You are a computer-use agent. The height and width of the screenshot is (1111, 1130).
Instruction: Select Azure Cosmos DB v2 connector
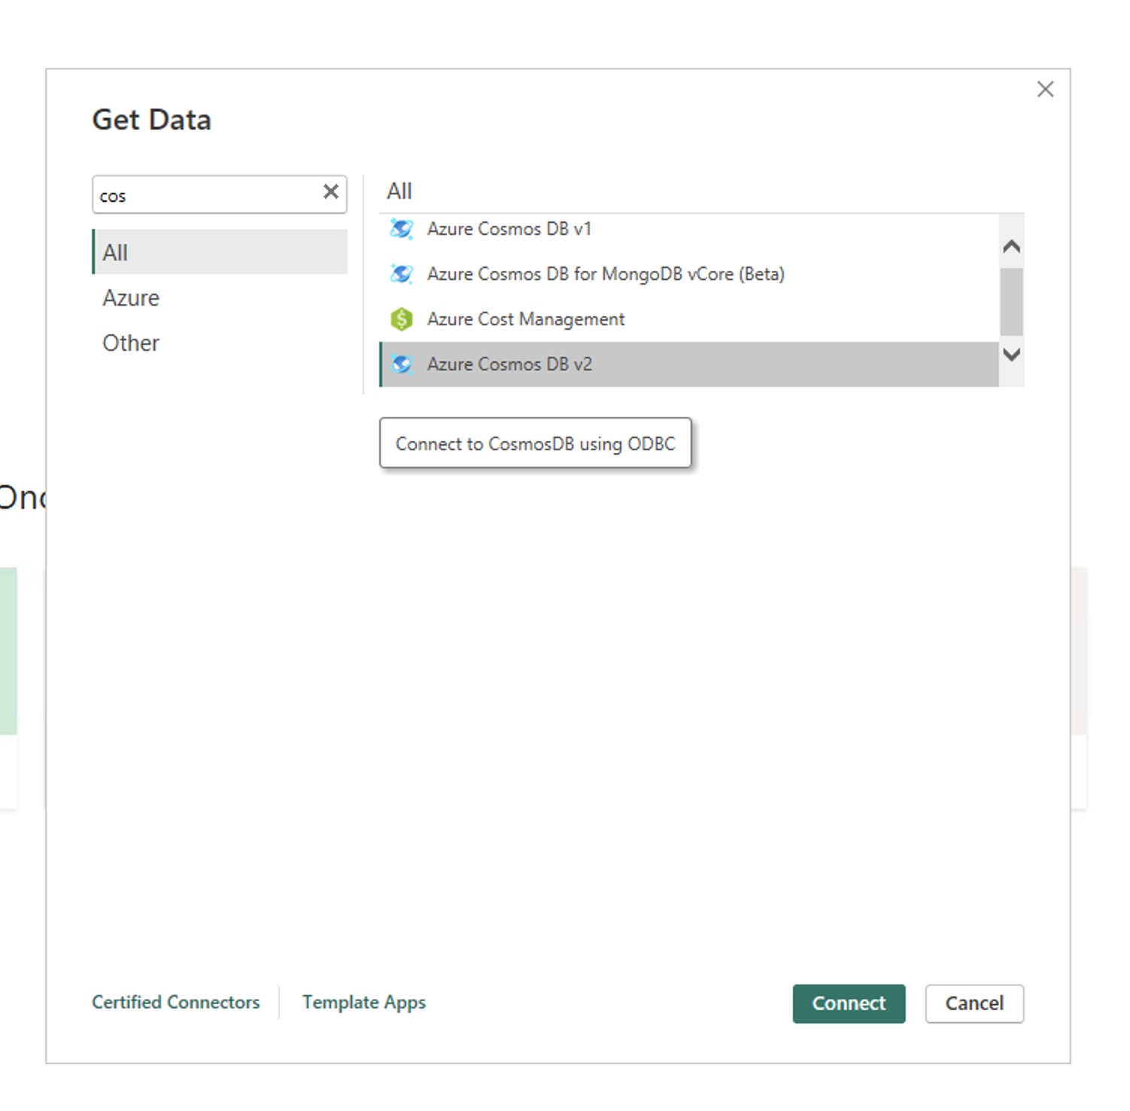tap(690, 364)
